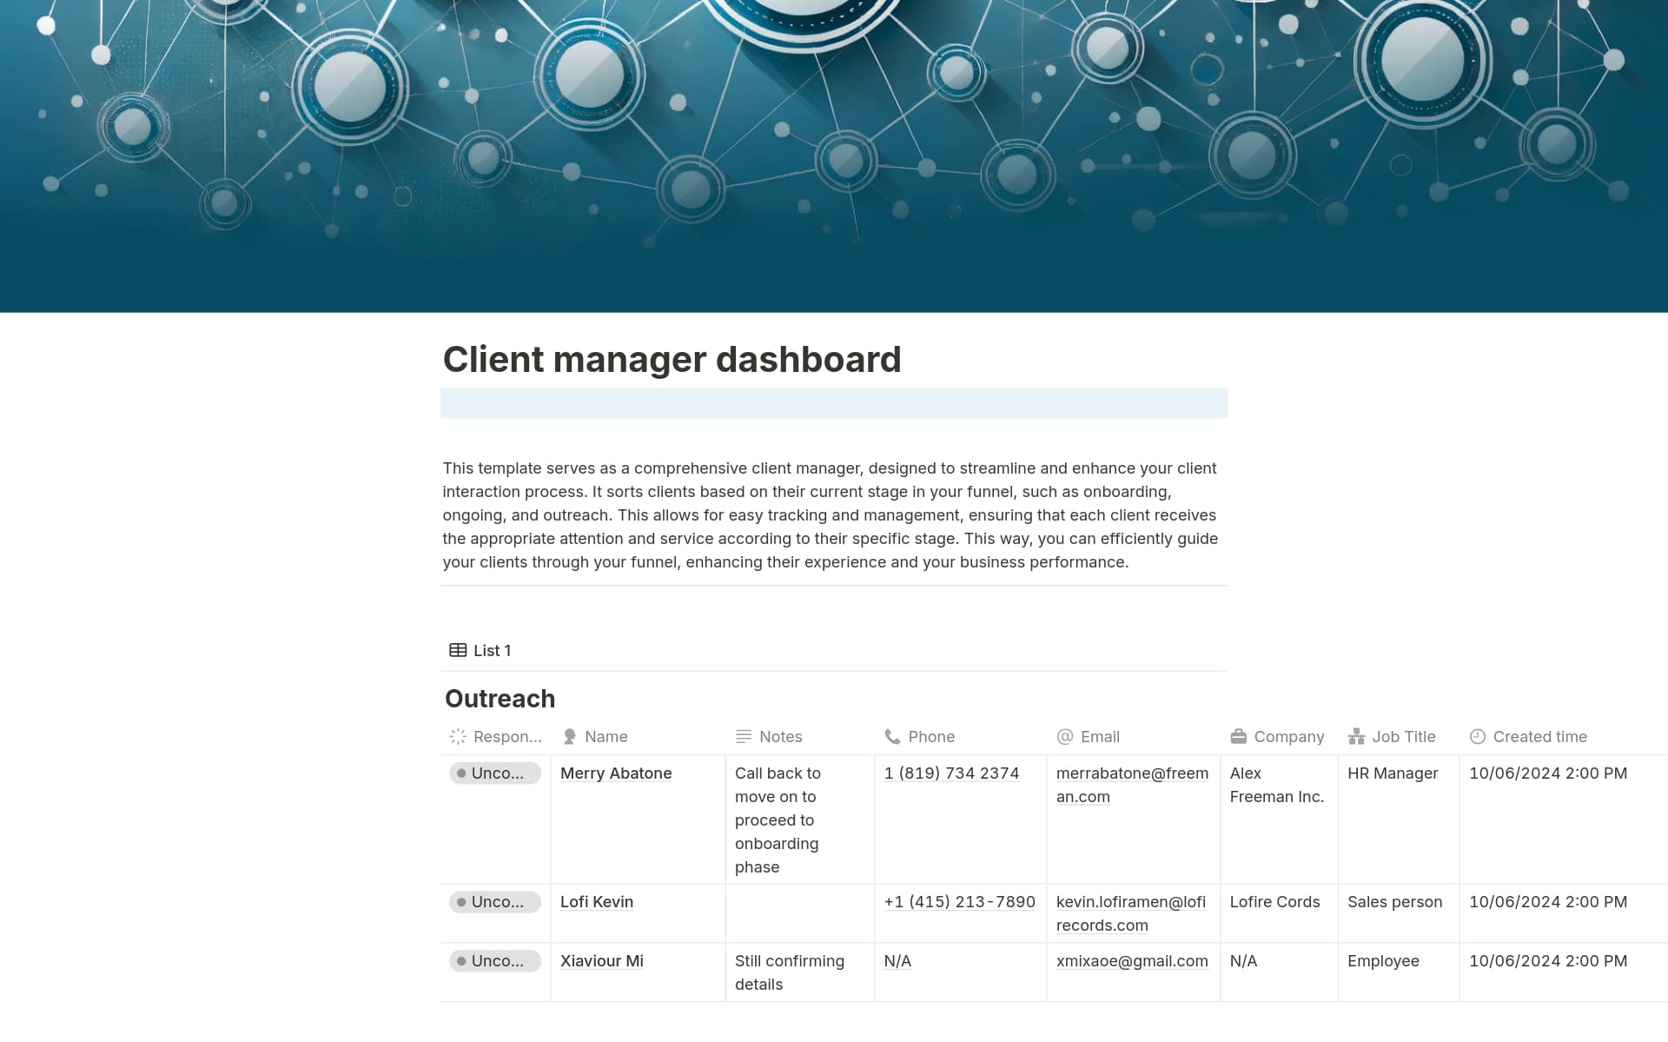
Task: Click the person icon in the Name header
Action: coord(569,736)
